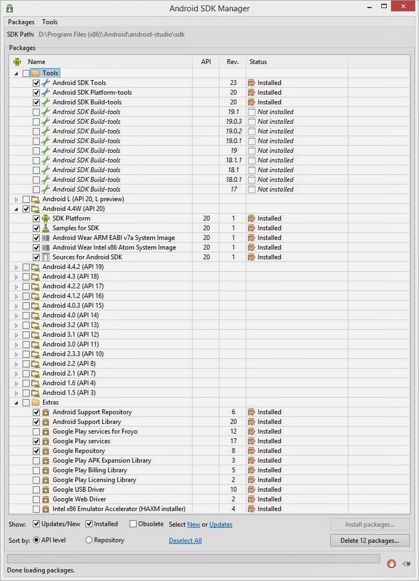Image resolution: width=419 pixels, height=581 pixels.
Task: Click the Google Play services package icon
Action: click(46, 441)
